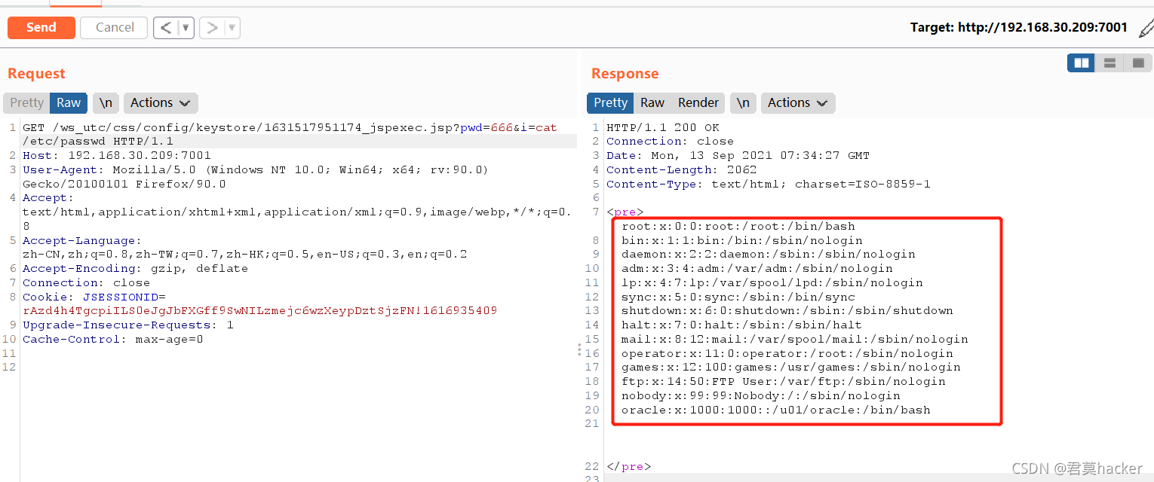The image size is (1154, 482).
Task: Select side-by-side split layout icon
Action: (x=1081, y=63)
